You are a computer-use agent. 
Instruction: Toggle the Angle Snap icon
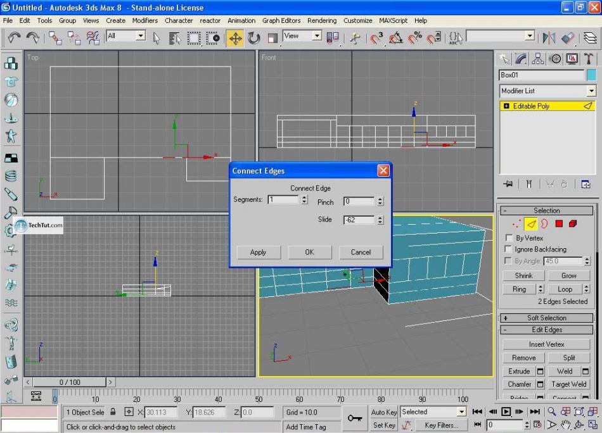[395, 38]
